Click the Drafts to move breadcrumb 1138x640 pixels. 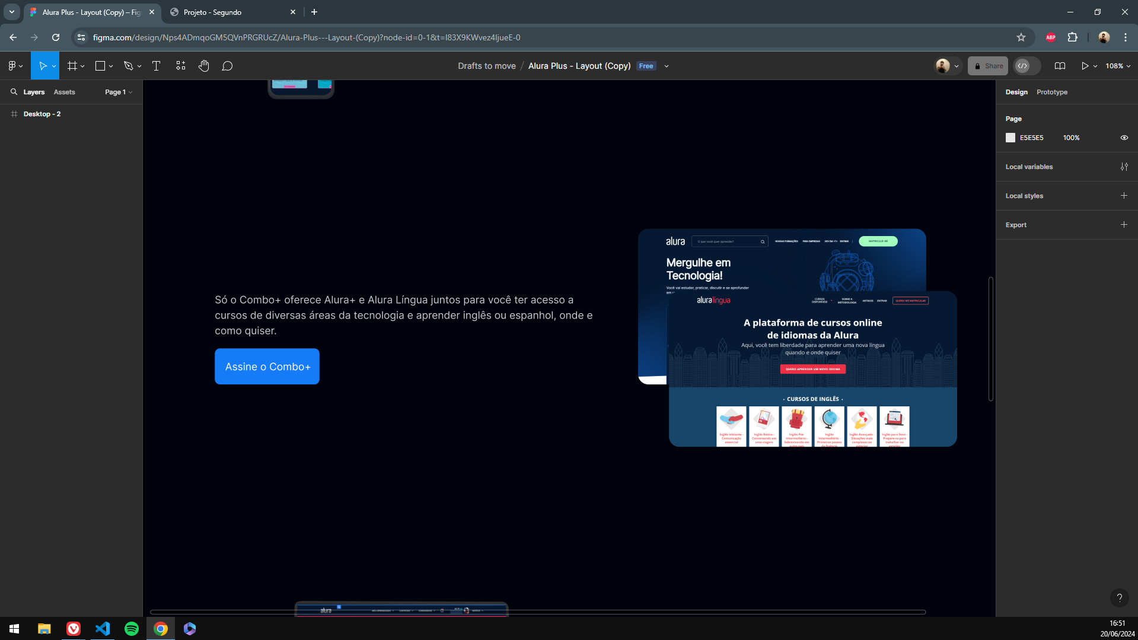pyautogui.click(x=487, y=66)
